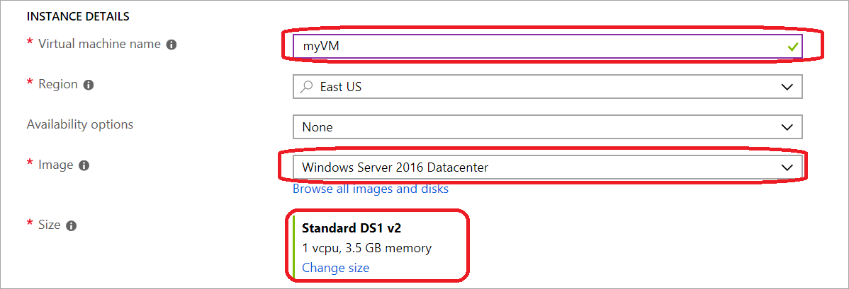Viewport: 849px width, 289px height.
Task: Select the Standard DS1 v2 size title
Action: point(352,228)
